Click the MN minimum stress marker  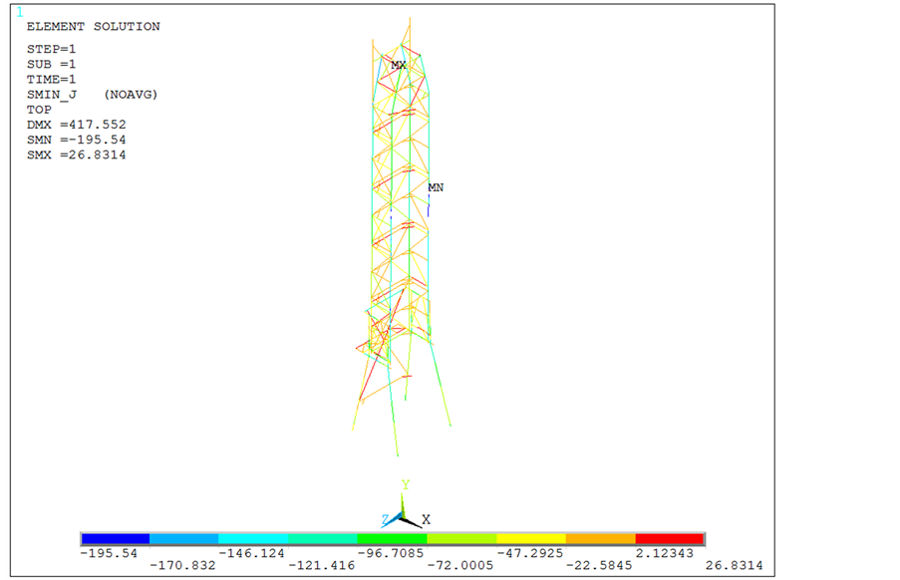(x=436, y=187)
